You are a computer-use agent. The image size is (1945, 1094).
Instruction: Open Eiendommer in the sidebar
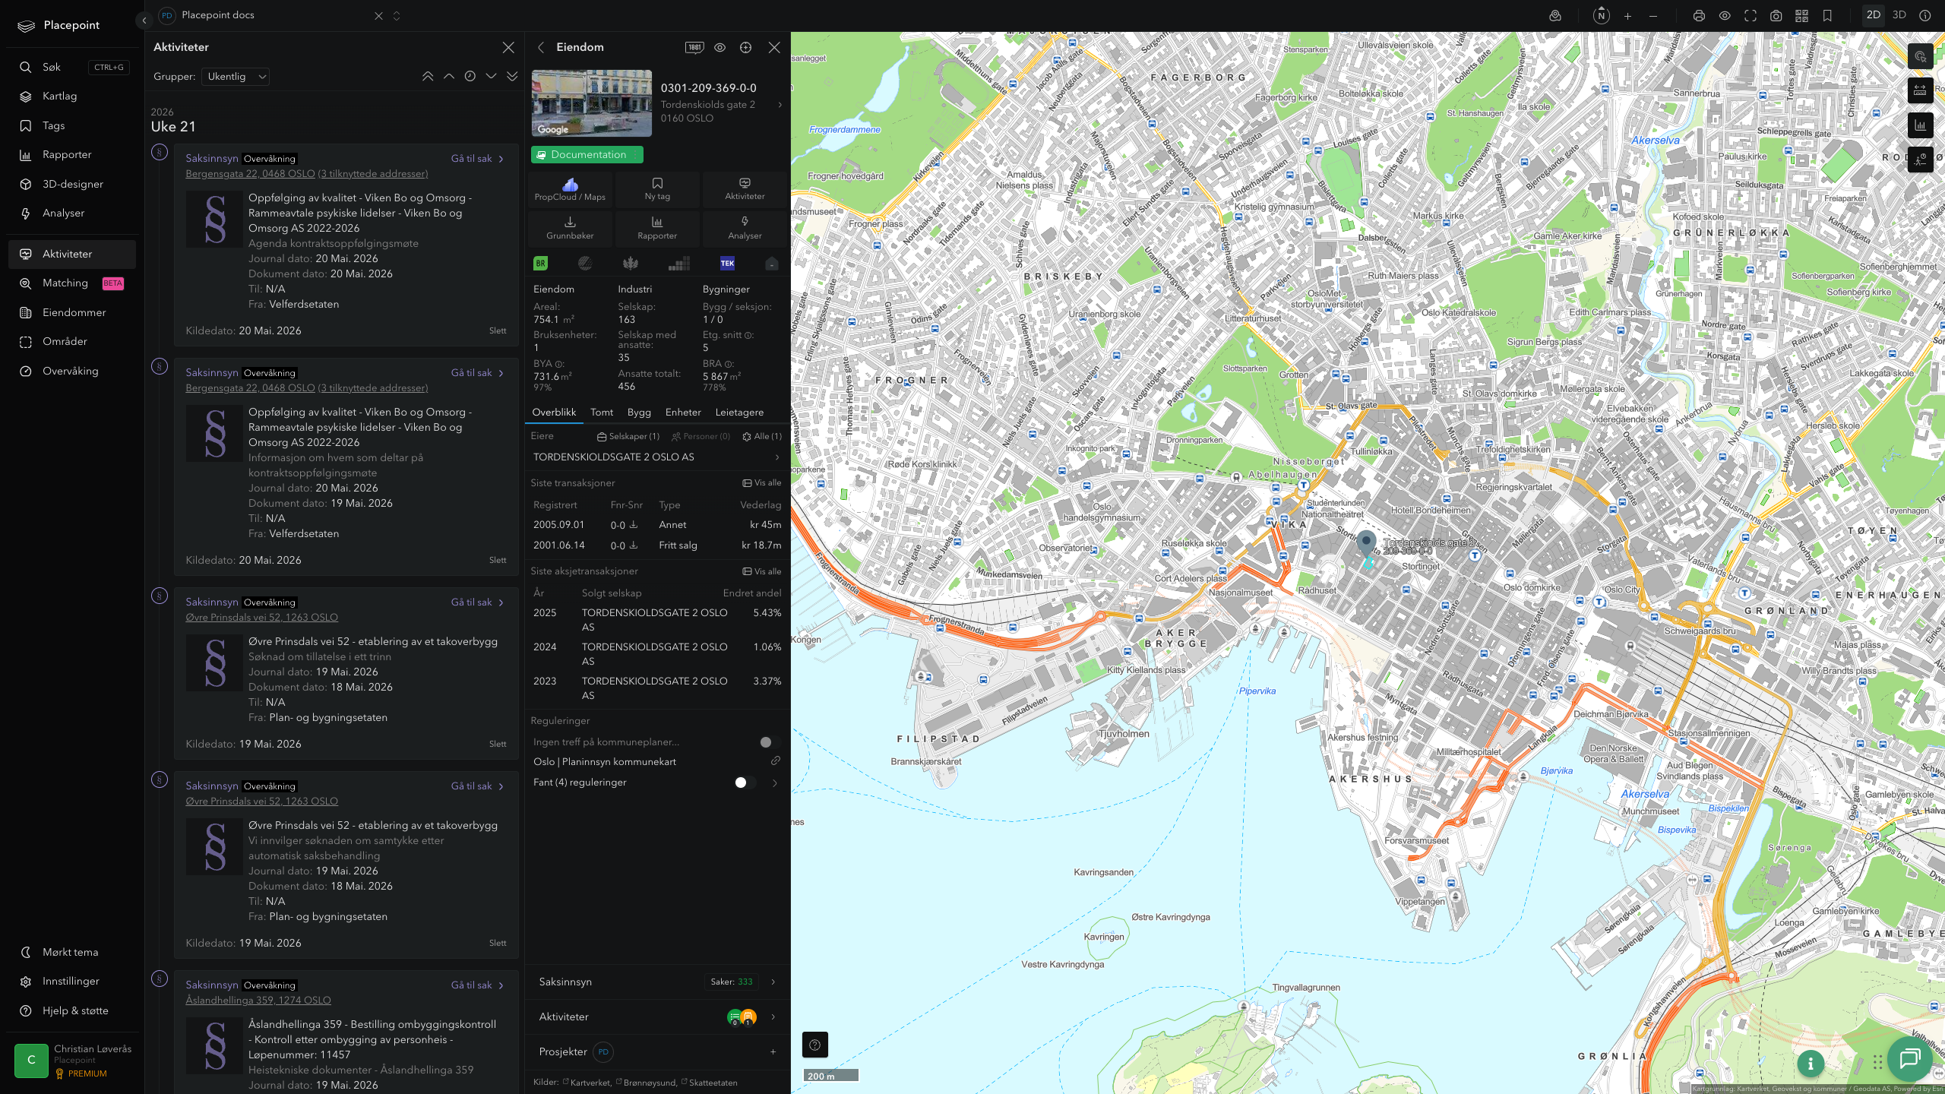[x=72, y=312]
